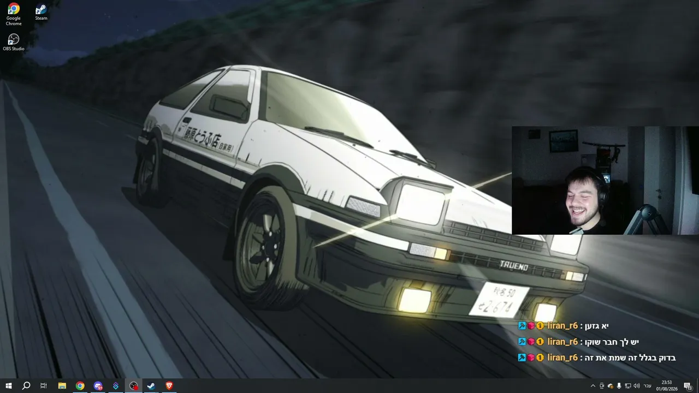Switch to OBS Studio in the taskbar
This screenshot has height=393, width=699.
(134, 386)
